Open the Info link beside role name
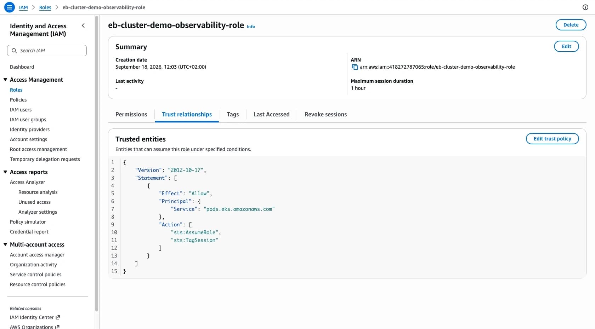This screenshot has height=329, width=595. [x=251, y=27]
